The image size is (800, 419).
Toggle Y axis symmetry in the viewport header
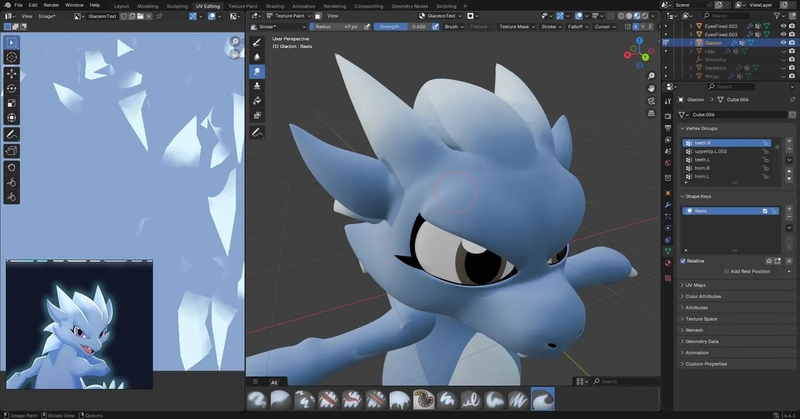pyautogui.click(x=643, y=27)
